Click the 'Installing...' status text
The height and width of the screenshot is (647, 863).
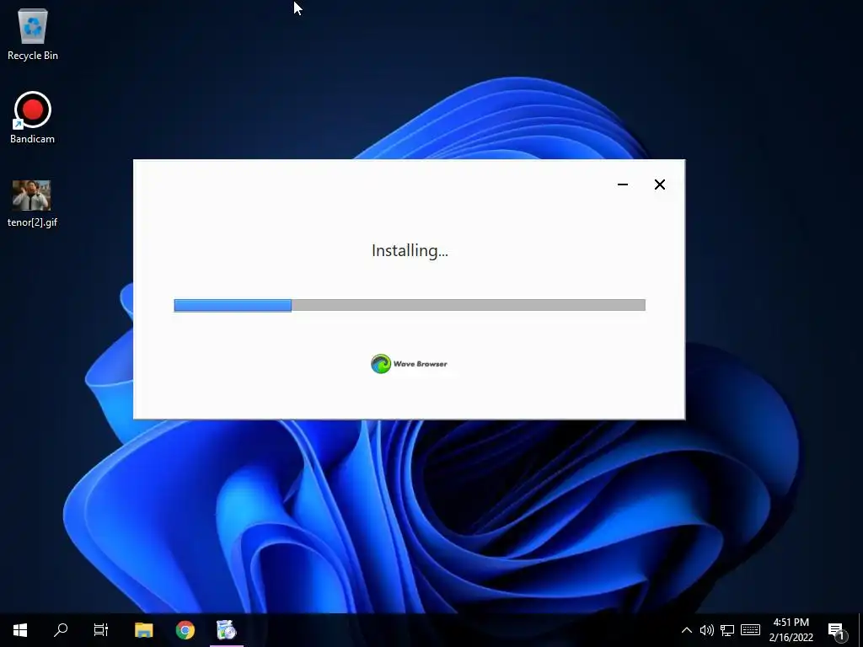(410, 250)
